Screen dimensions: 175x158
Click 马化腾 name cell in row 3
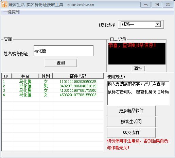(x=25, y=90)
